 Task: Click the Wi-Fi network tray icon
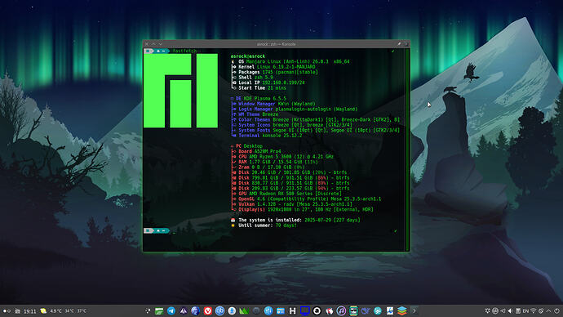point(533,311)
